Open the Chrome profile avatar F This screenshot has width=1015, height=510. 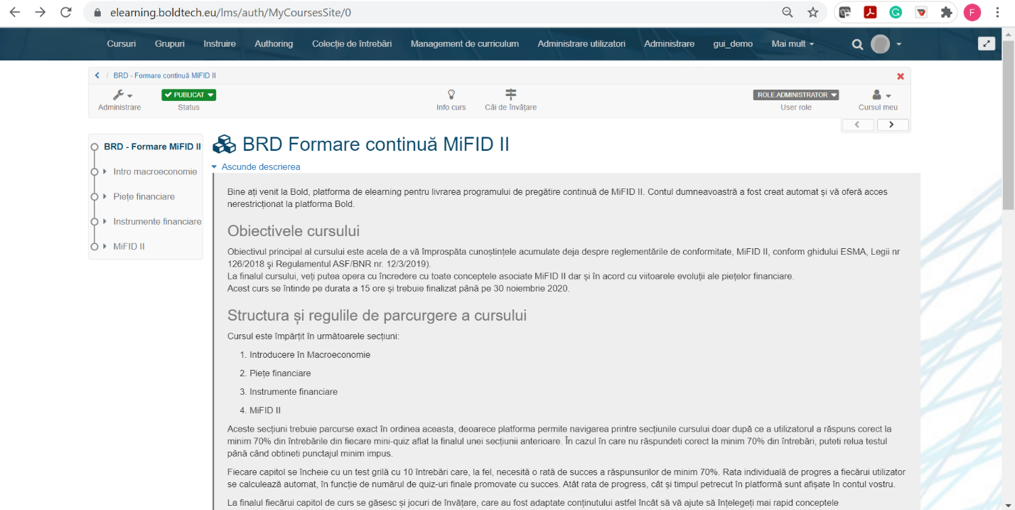coord(972,12)
